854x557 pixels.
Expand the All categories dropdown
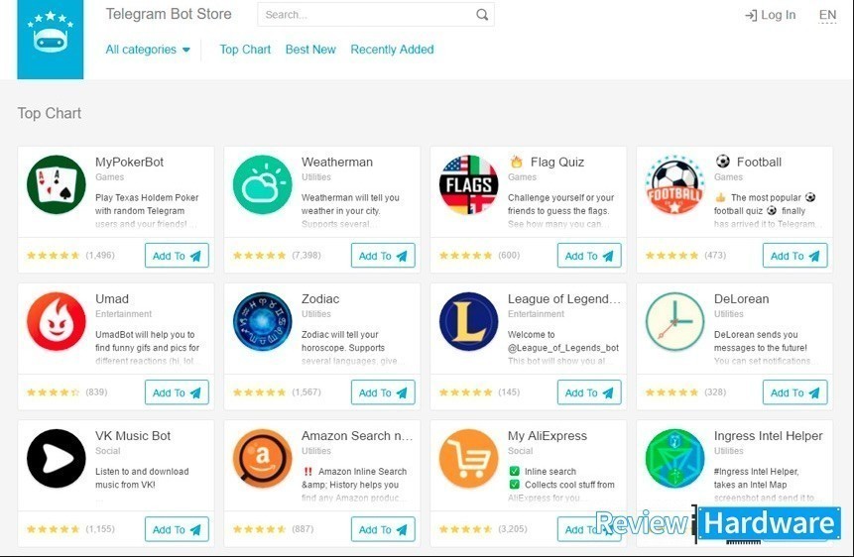(x=148, y=50)
